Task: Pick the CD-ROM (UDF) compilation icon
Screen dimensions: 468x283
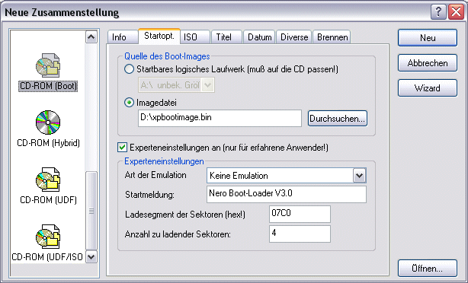Action: coord(48,179)
